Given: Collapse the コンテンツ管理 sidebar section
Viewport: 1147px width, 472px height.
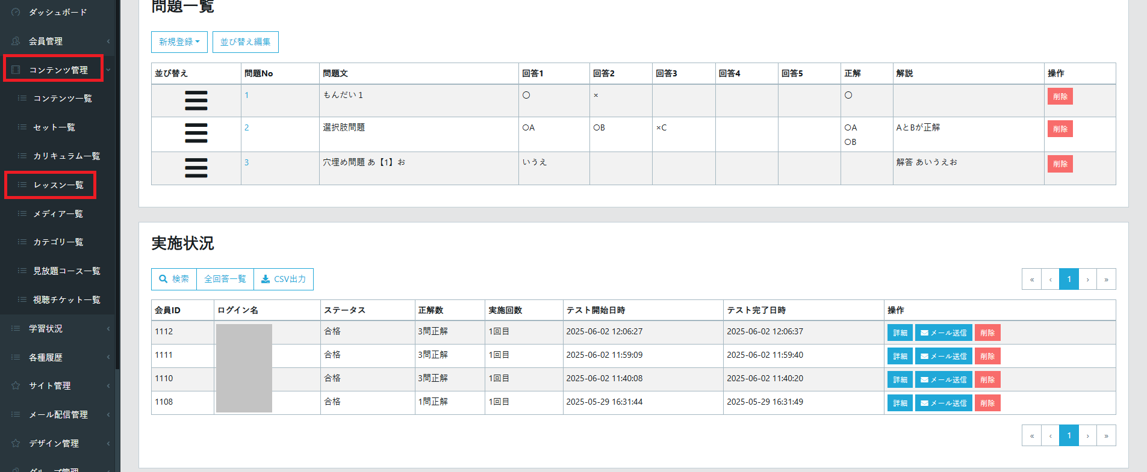Looking at the screenshot, I should pos(58,70).
